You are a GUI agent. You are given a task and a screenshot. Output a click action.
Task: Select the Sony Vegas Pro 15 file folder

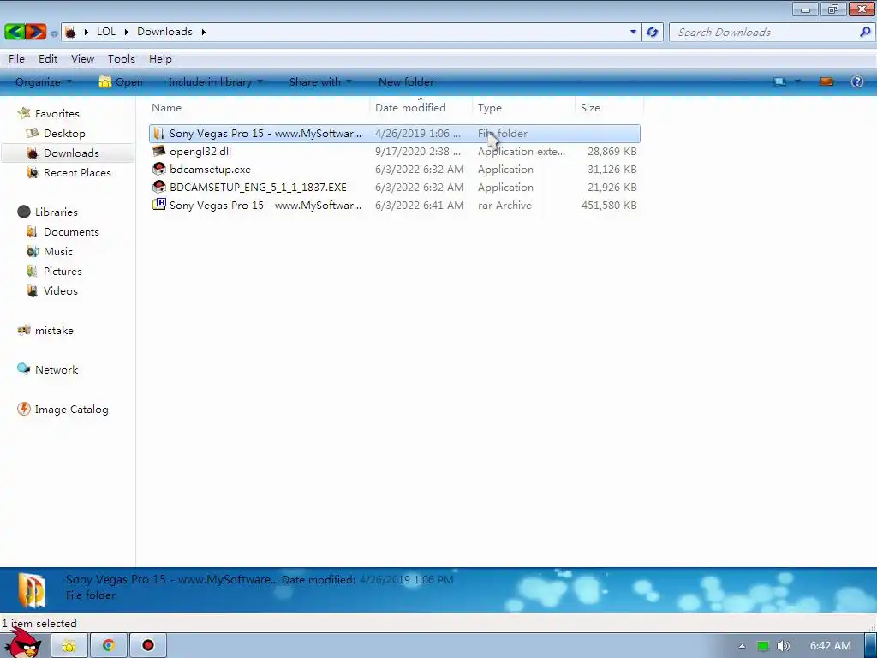click(x=394, y=133)
